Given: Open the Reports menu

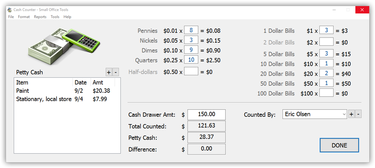Looking at the screenshot, I should tap(40, 17).
